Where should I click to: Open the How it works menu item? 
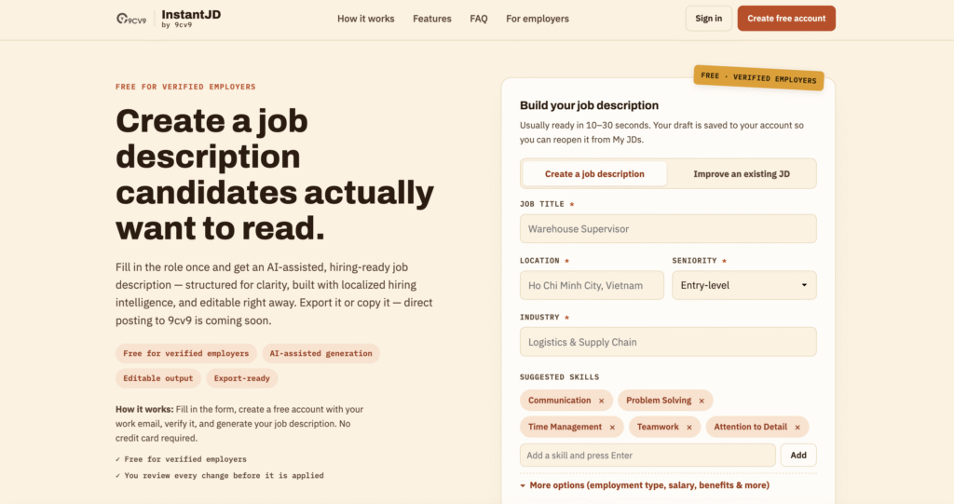click(x=365, y=19)
